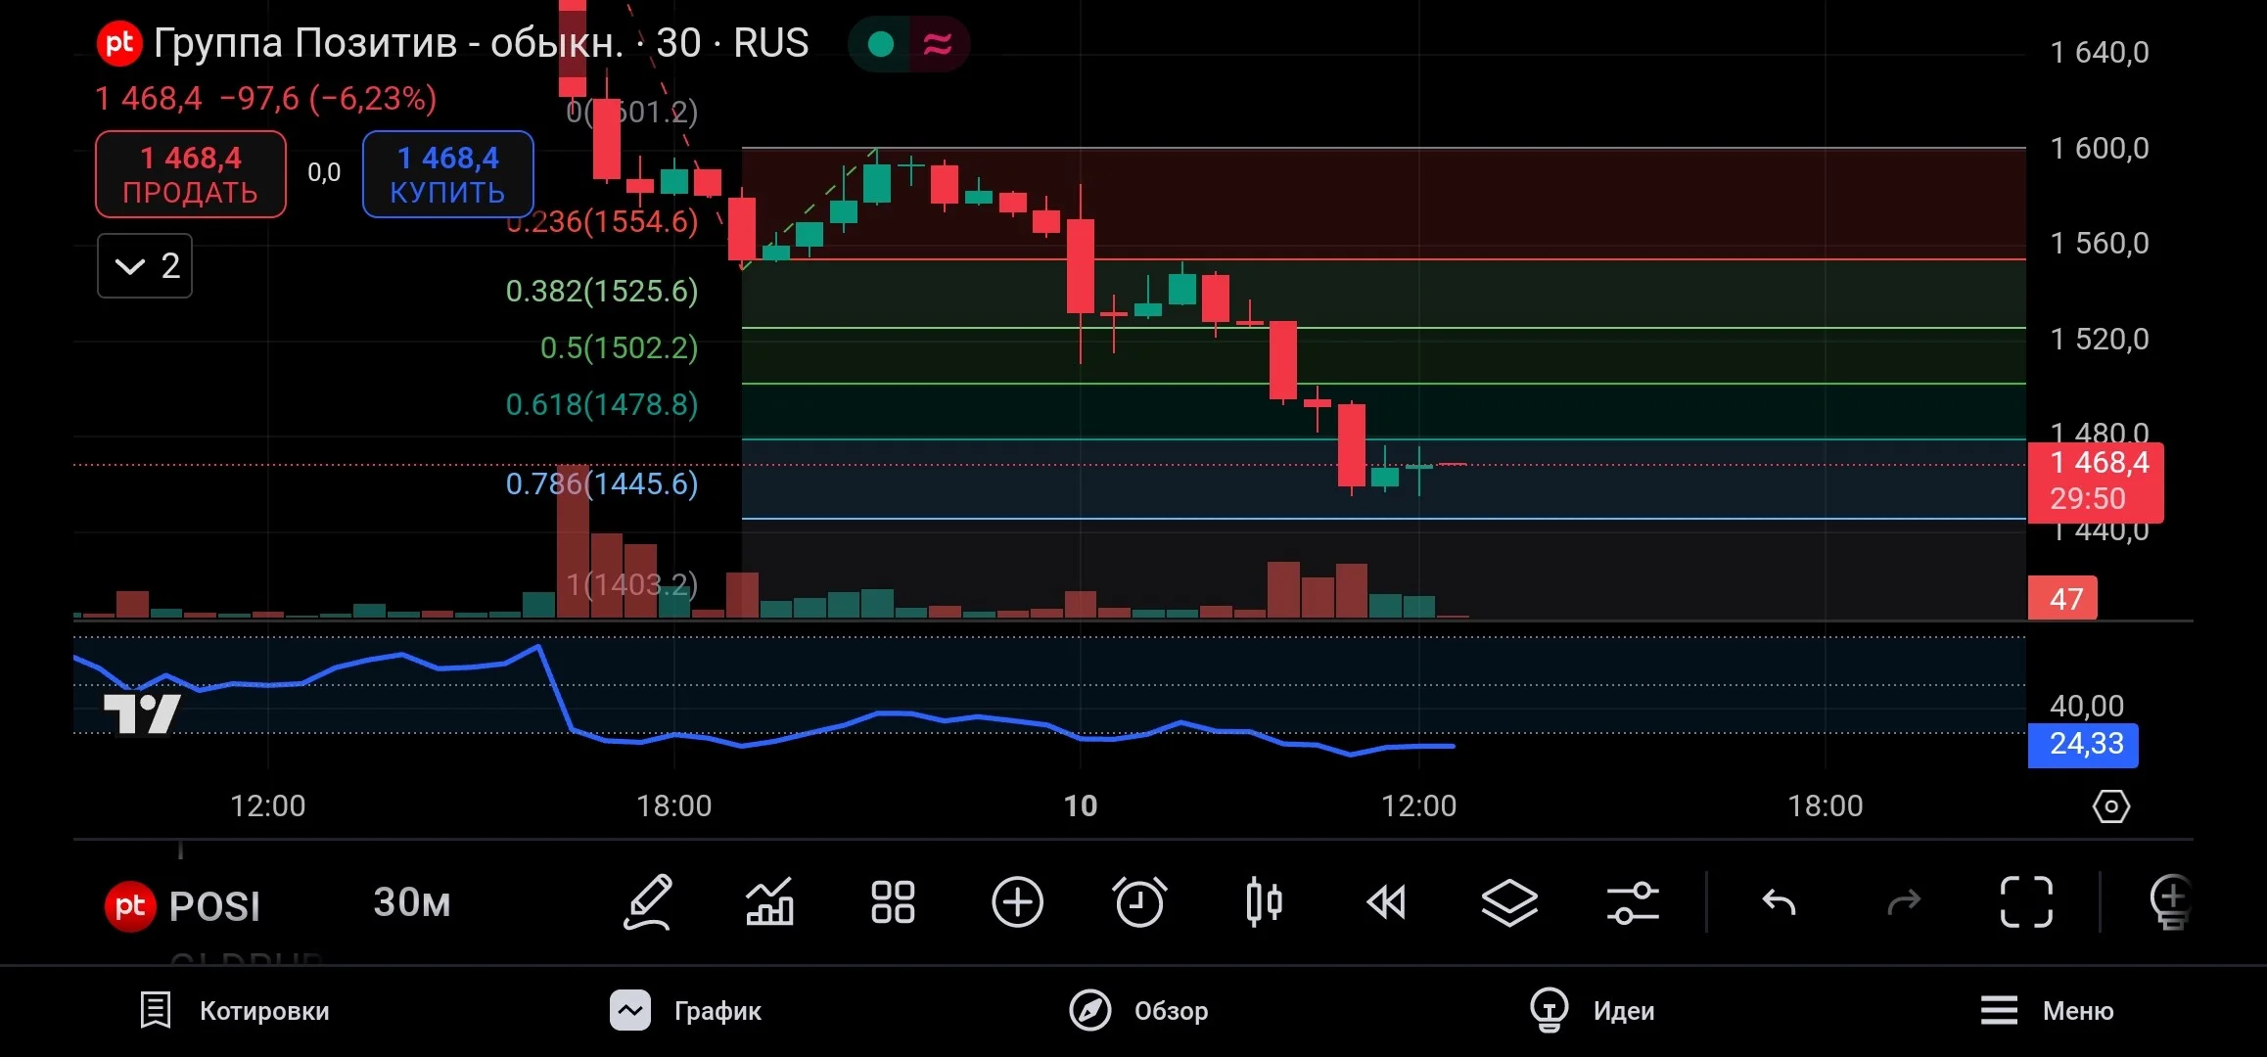Select the 0.618(1478.8) Fibonacci level label
Viewport: 2267px width, 1057px height.
602,404
